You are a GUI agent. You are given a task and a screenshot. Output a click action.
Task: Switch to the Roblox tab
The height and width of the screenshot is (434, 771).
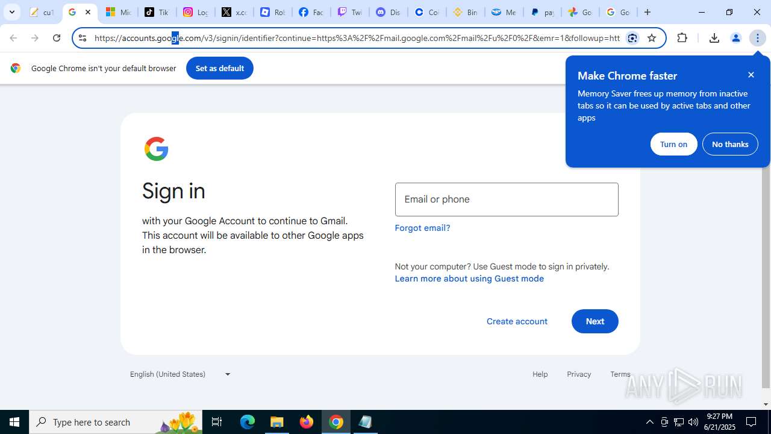click(272, 12)
